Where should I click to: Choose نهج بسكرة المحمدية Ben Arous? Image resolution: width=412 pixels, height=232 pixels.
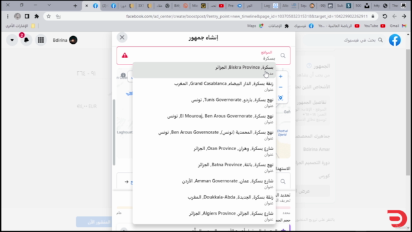(x=204, y=135)
